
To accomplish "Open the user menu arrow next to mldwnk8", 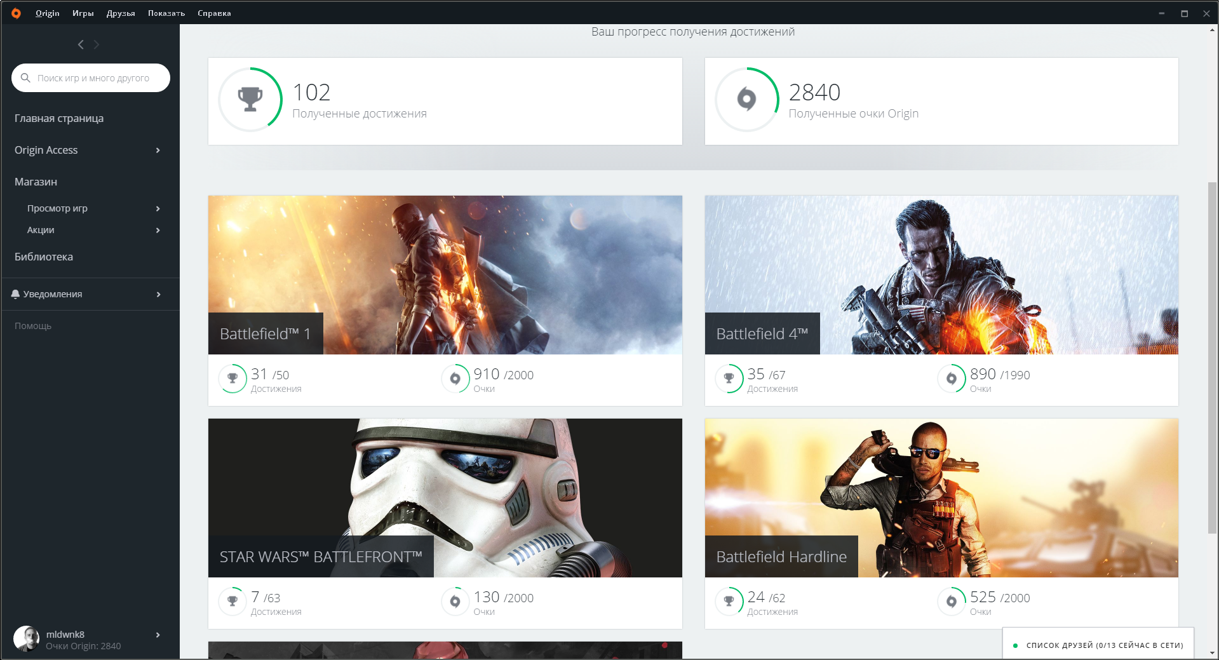I will point(158,635).
